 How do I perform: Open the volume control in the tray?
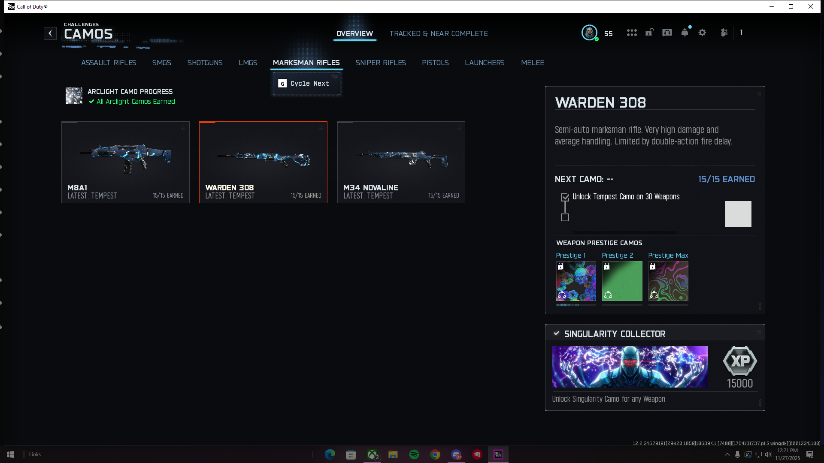768,454
